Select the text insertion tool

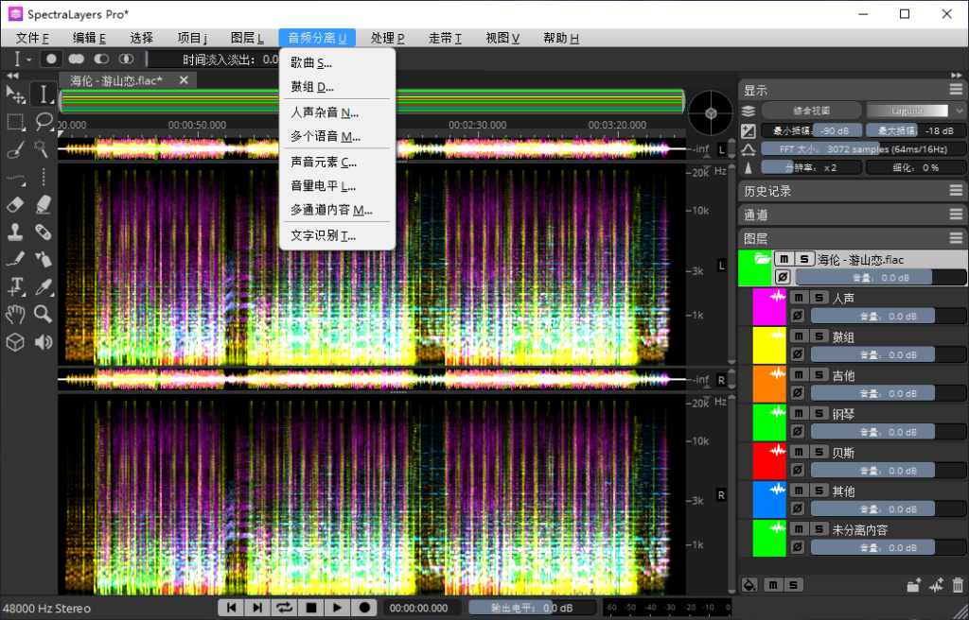[15, 286]
